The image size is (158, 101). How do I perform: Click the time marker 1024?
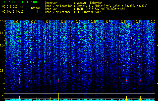[62, 22]
